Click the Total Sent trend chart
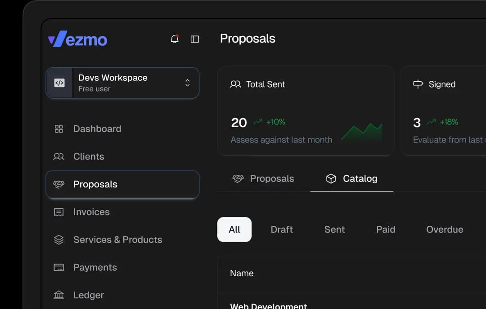The height and width of the screenshot is (309, 486). pyautogui.click(x=361, y=130)
